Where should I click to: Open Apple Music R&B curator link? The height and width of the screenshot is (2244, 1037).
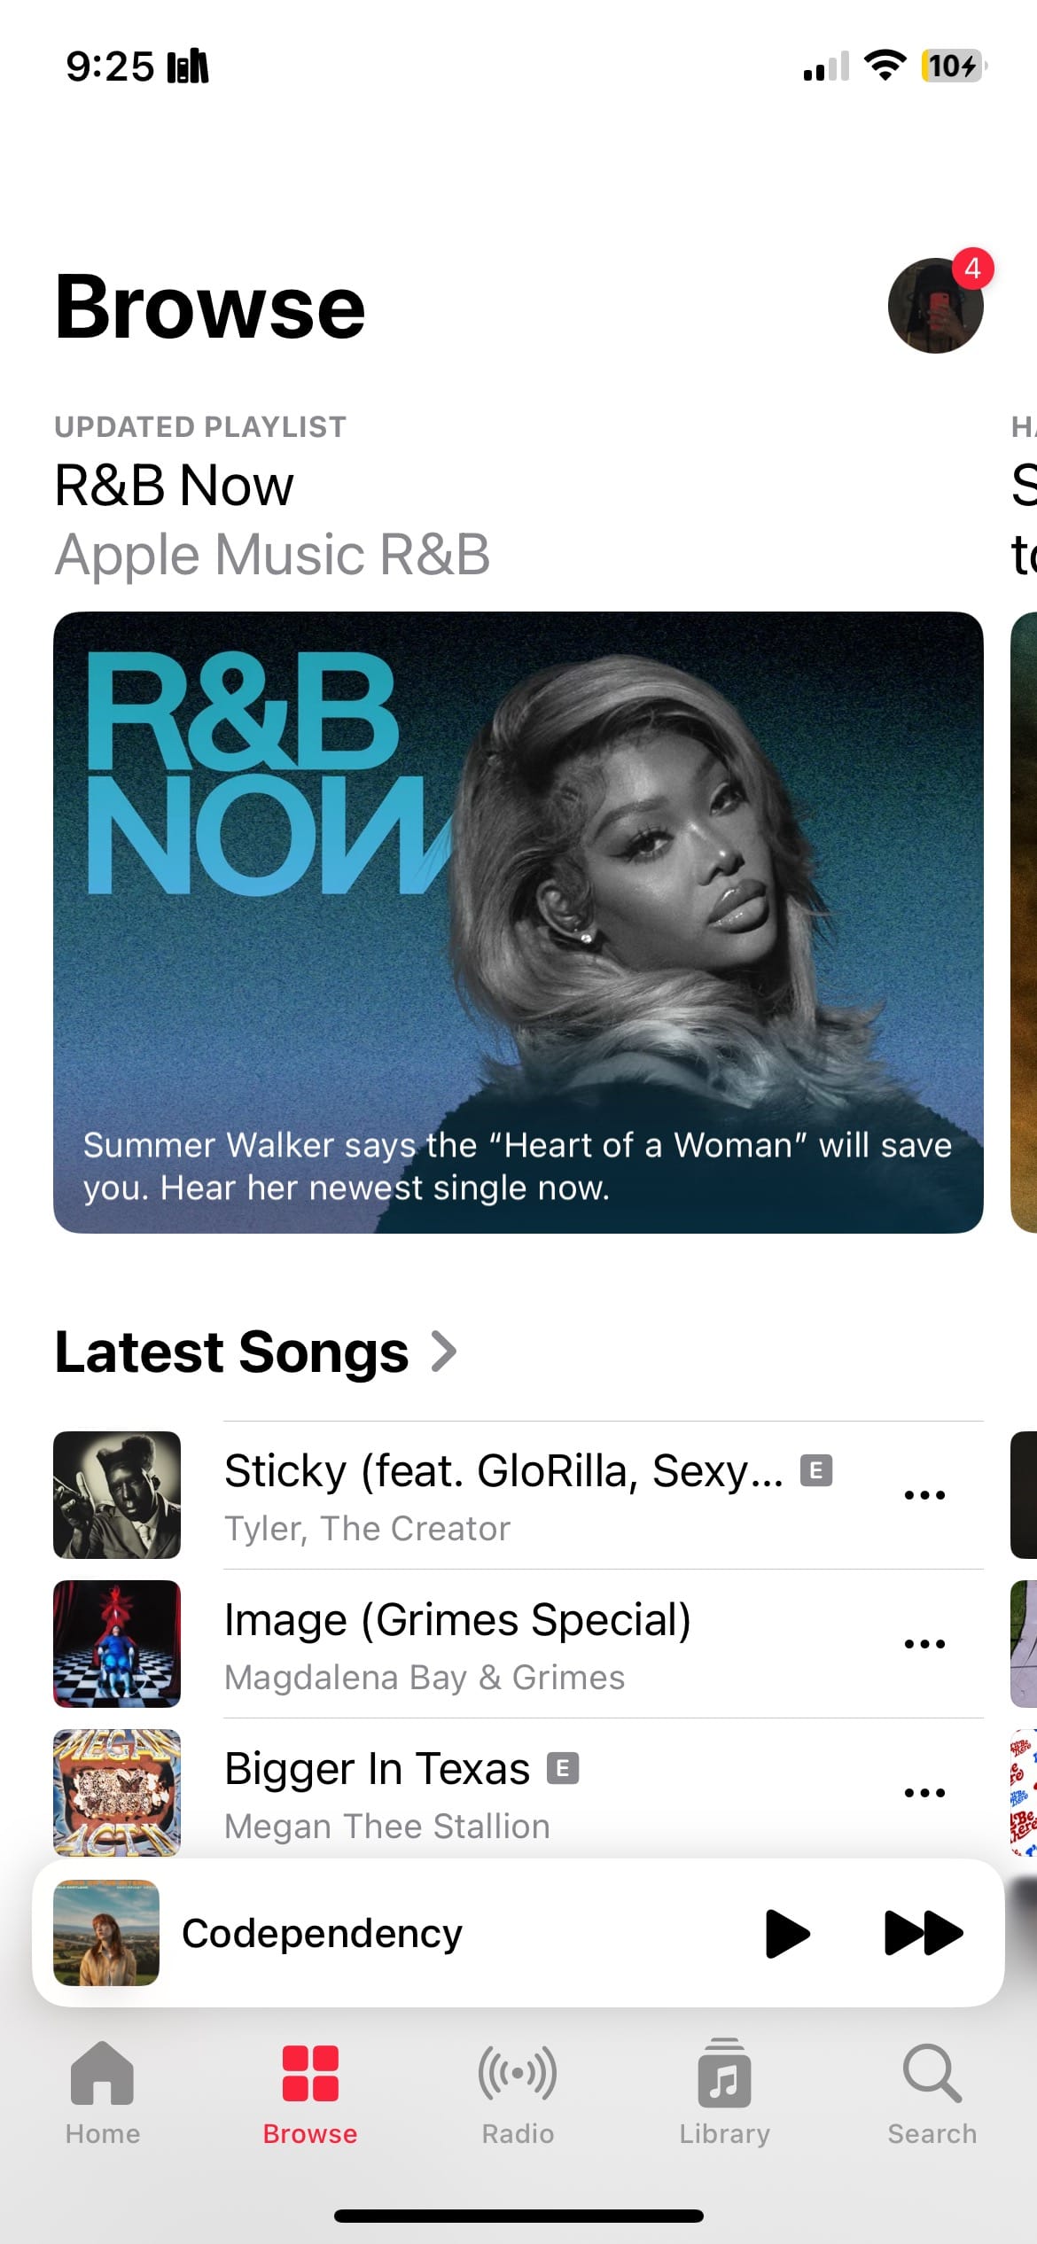[x=272, y=555]
